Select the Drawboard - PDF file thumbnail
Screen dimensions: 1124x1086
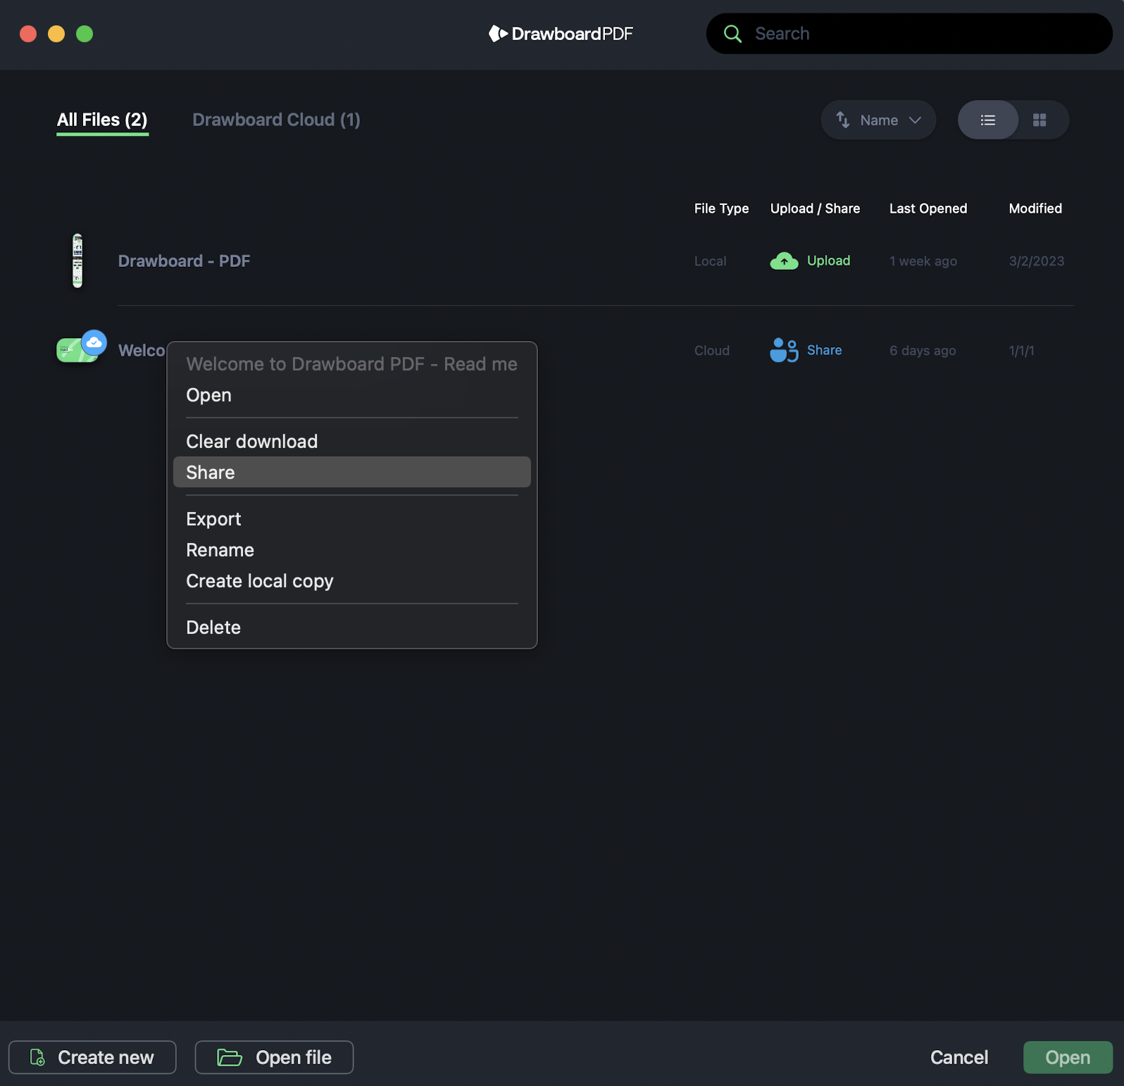coord(77,261)
